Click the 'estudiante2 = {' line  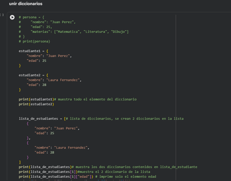point(33,75)
